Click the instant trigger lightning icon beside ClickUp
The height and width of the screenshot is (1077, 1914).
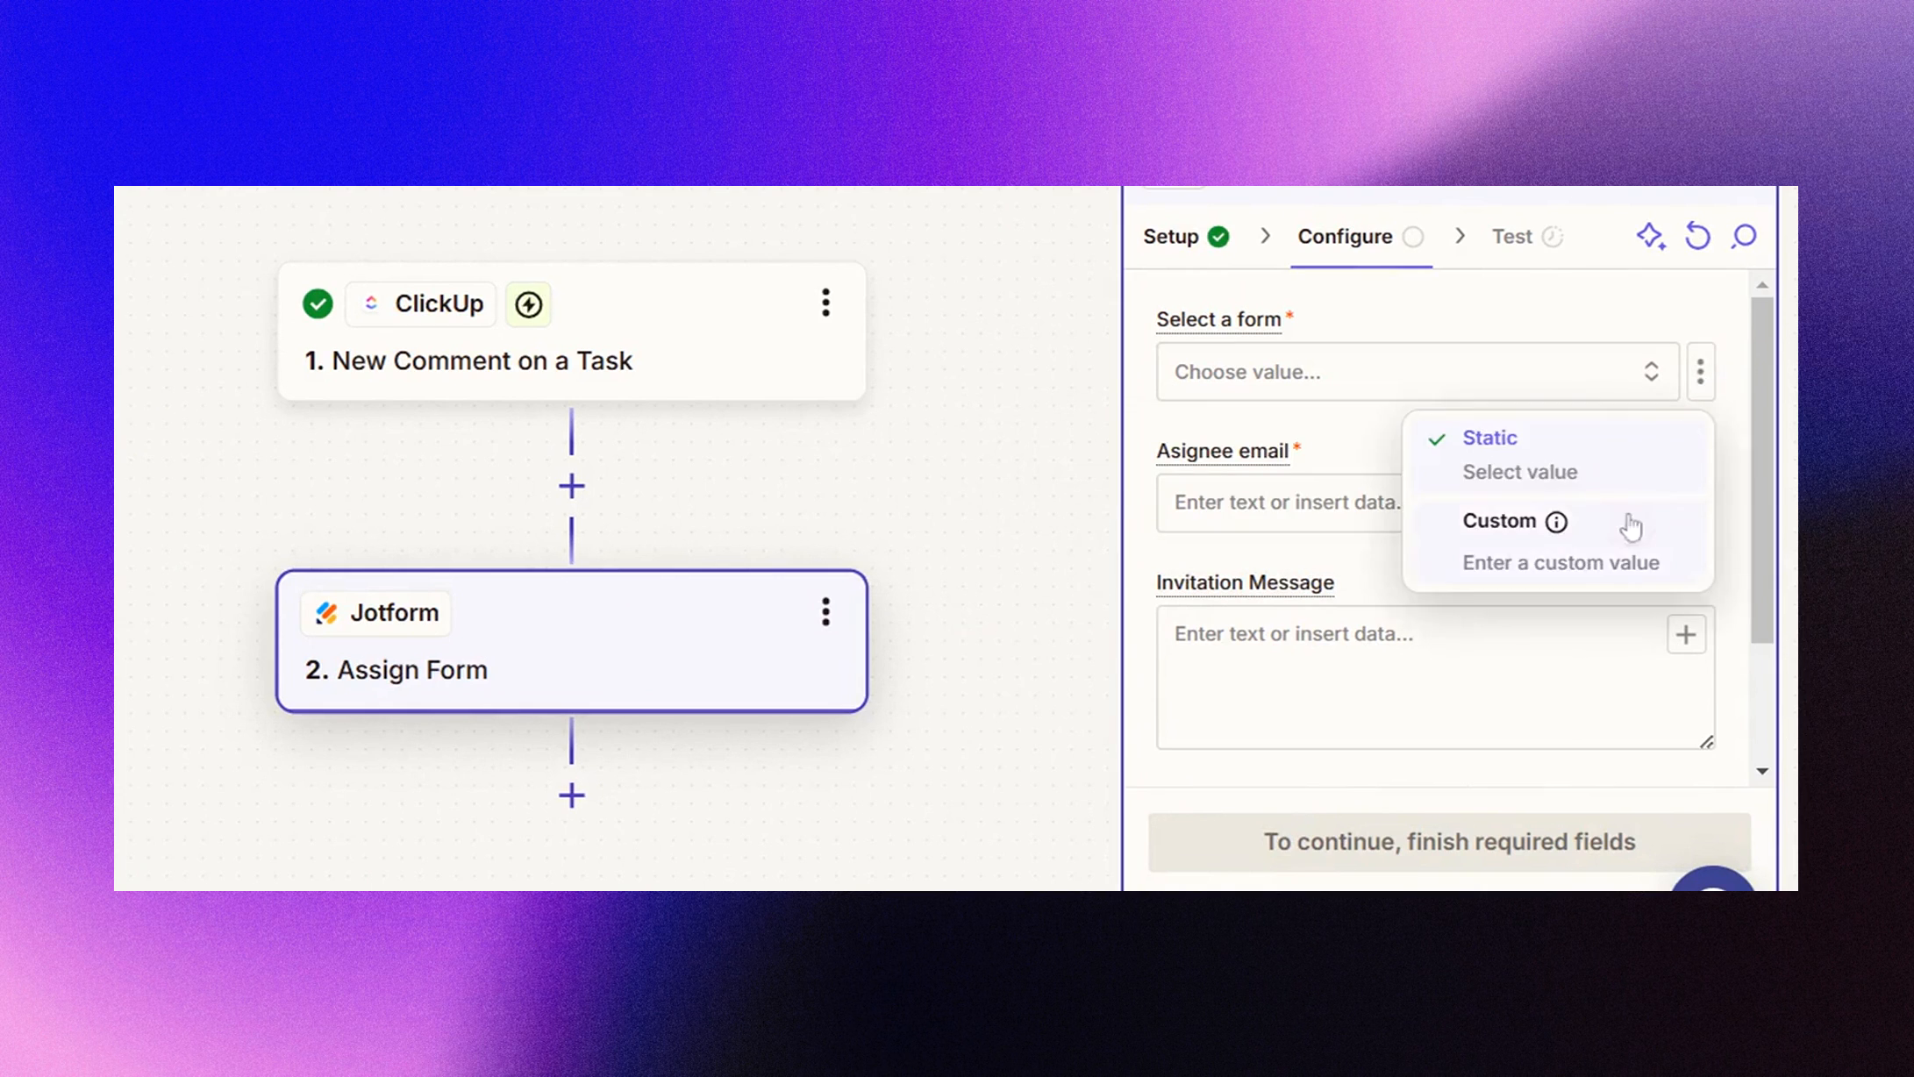tap(528, 304)
